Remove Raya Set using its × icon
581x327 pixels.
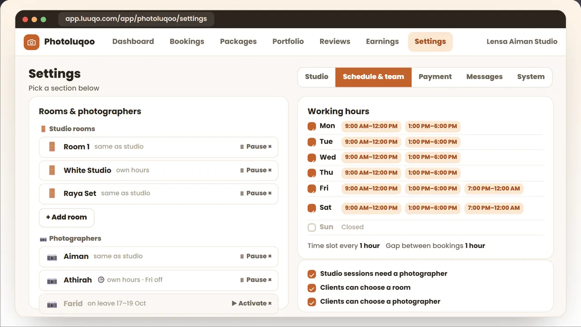point(270,193)
